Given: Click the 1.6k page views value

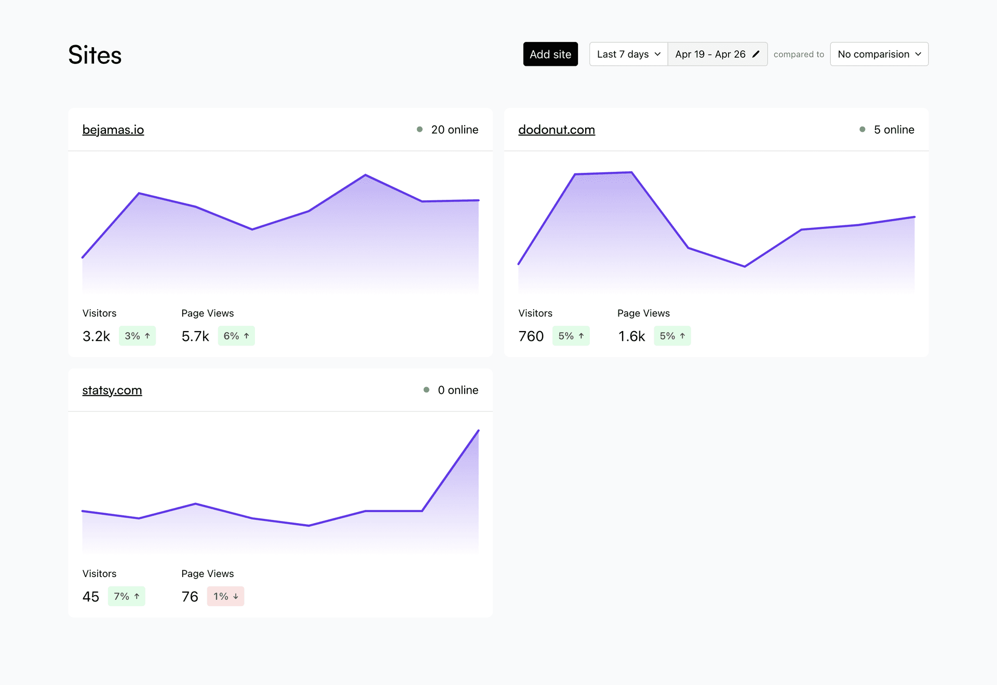Looking at the screenshot, I should click(631, 336).
